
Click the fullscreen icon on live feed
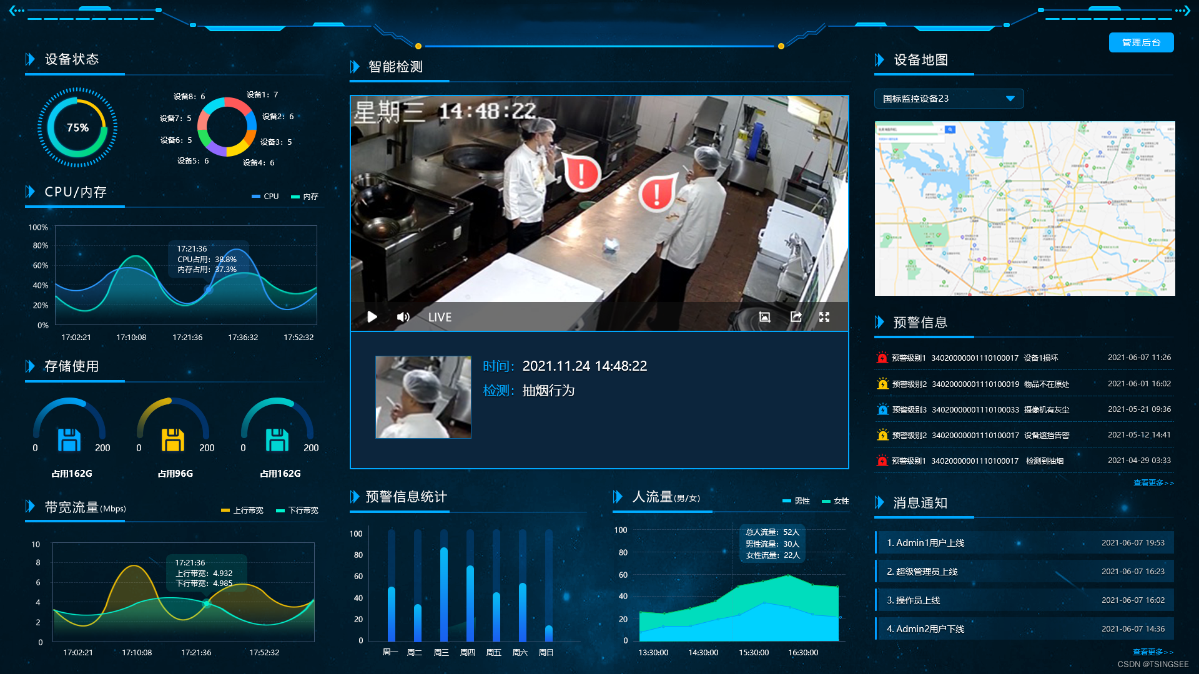(824, 317)
